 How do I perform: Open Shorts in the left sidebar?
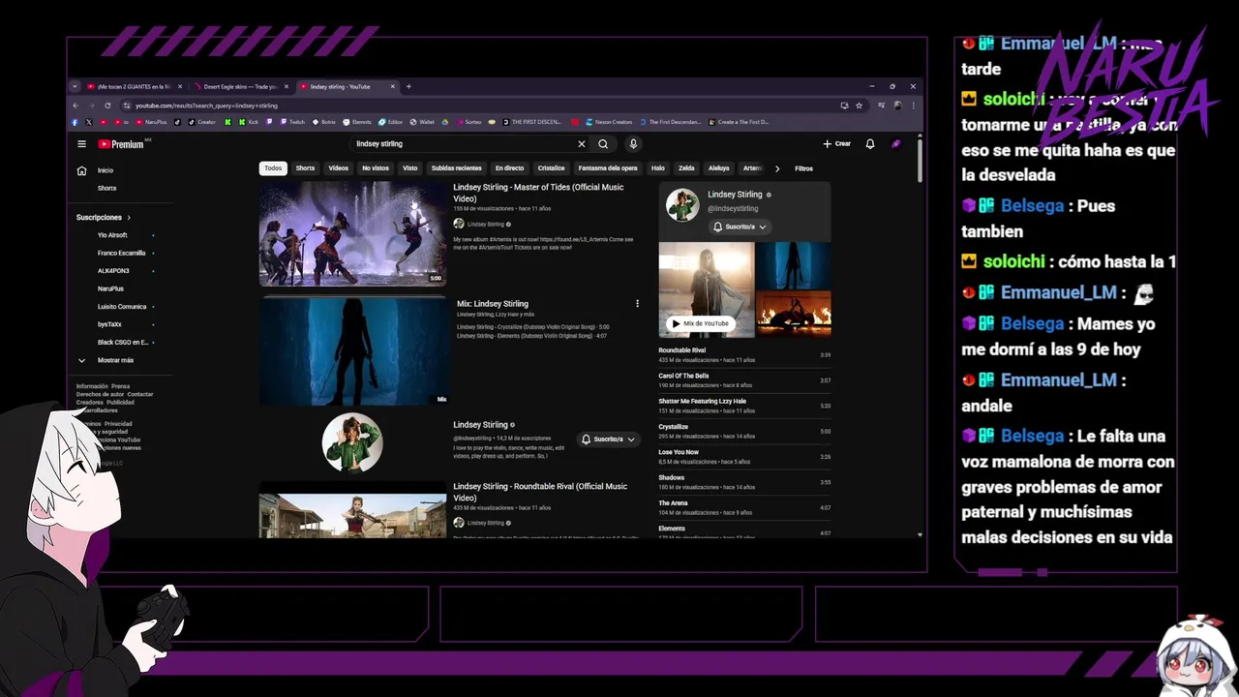[x=106, y=188]
